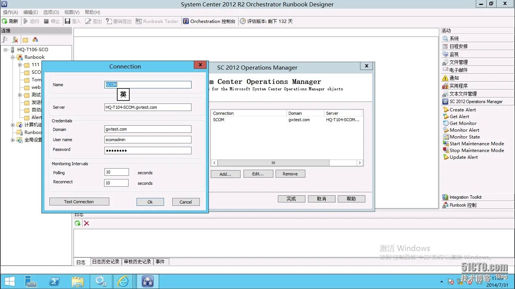
Task: Click the Test Connection button
Action: point(79,202)
